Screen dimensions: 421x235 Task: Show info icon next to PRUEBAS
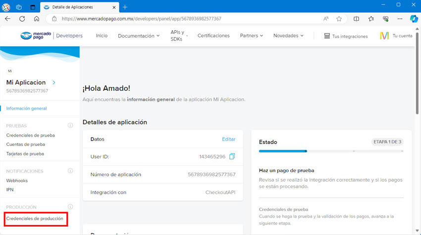70,125
